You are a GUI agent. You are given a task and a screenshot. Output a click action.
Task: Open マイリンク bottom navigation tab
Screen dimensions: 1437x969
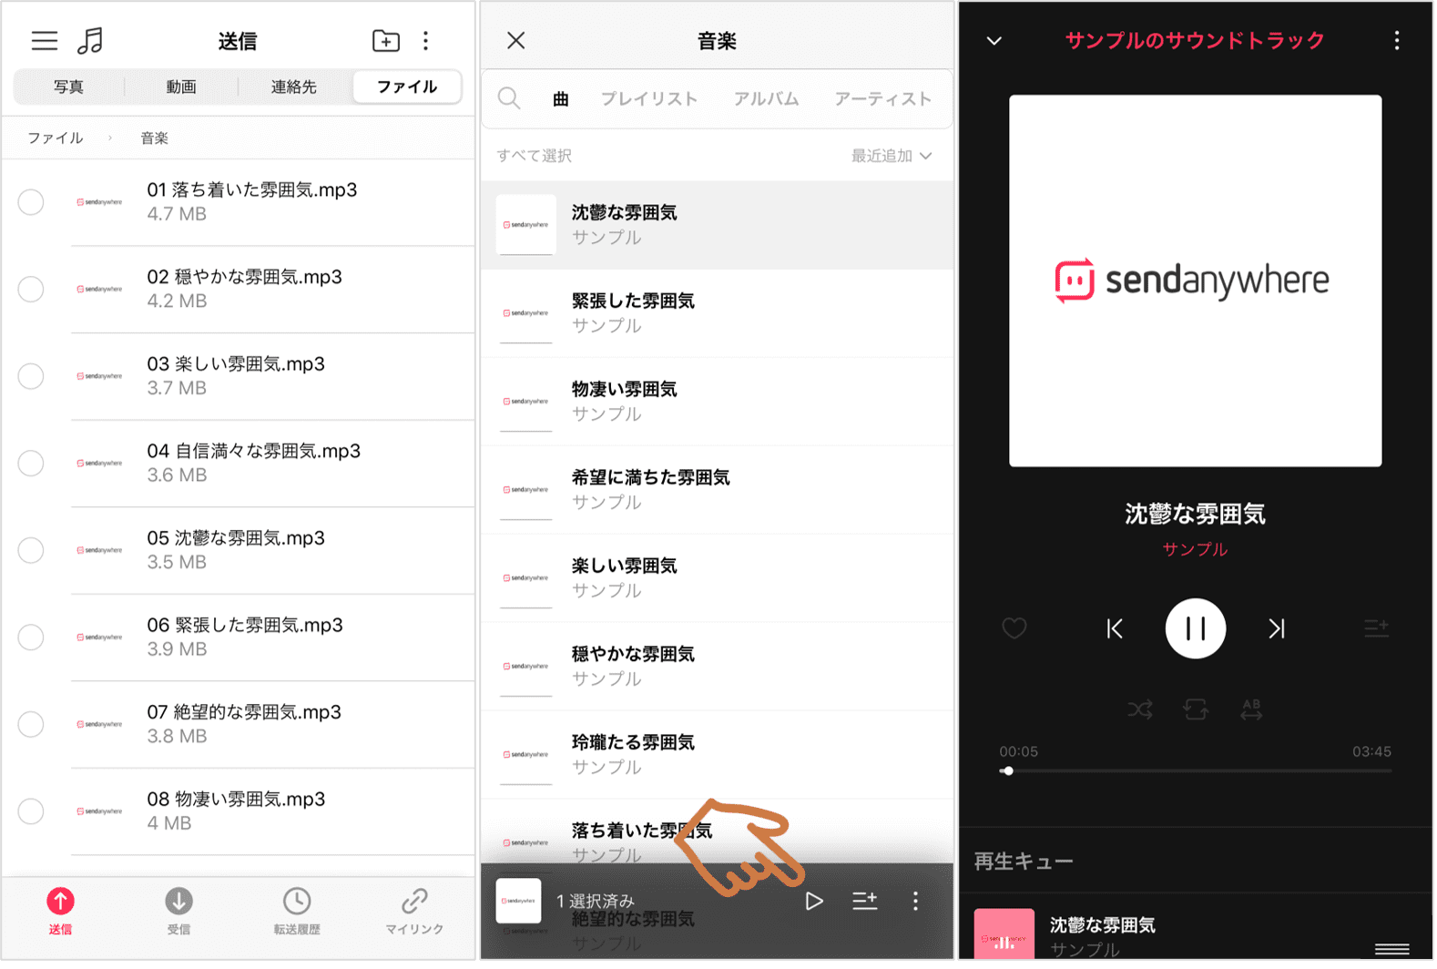[x=415, y=913]
